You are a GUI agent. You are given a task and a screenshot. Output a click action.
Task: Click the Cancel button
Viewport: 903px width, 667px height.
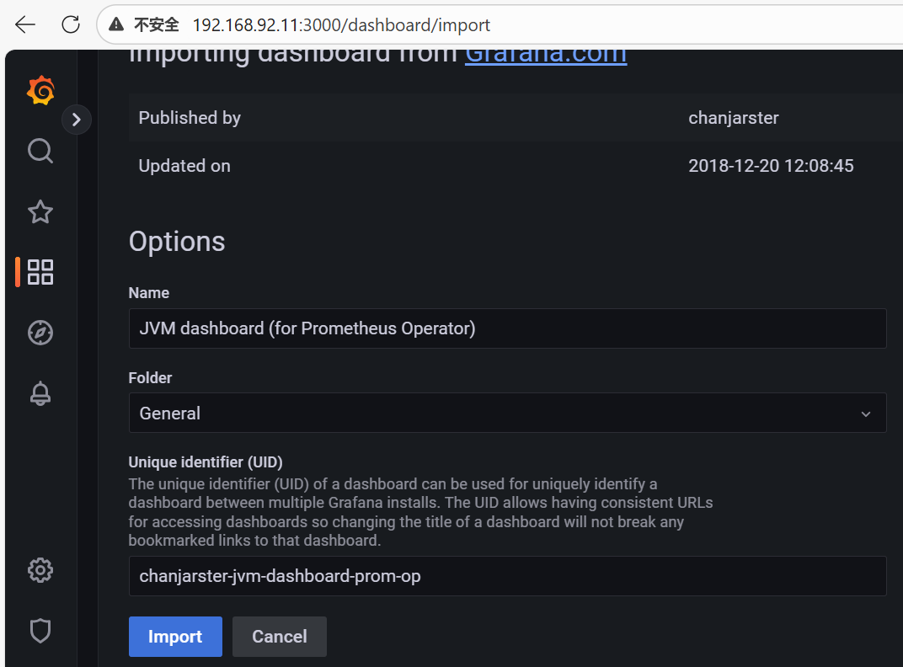pos(280,637)
